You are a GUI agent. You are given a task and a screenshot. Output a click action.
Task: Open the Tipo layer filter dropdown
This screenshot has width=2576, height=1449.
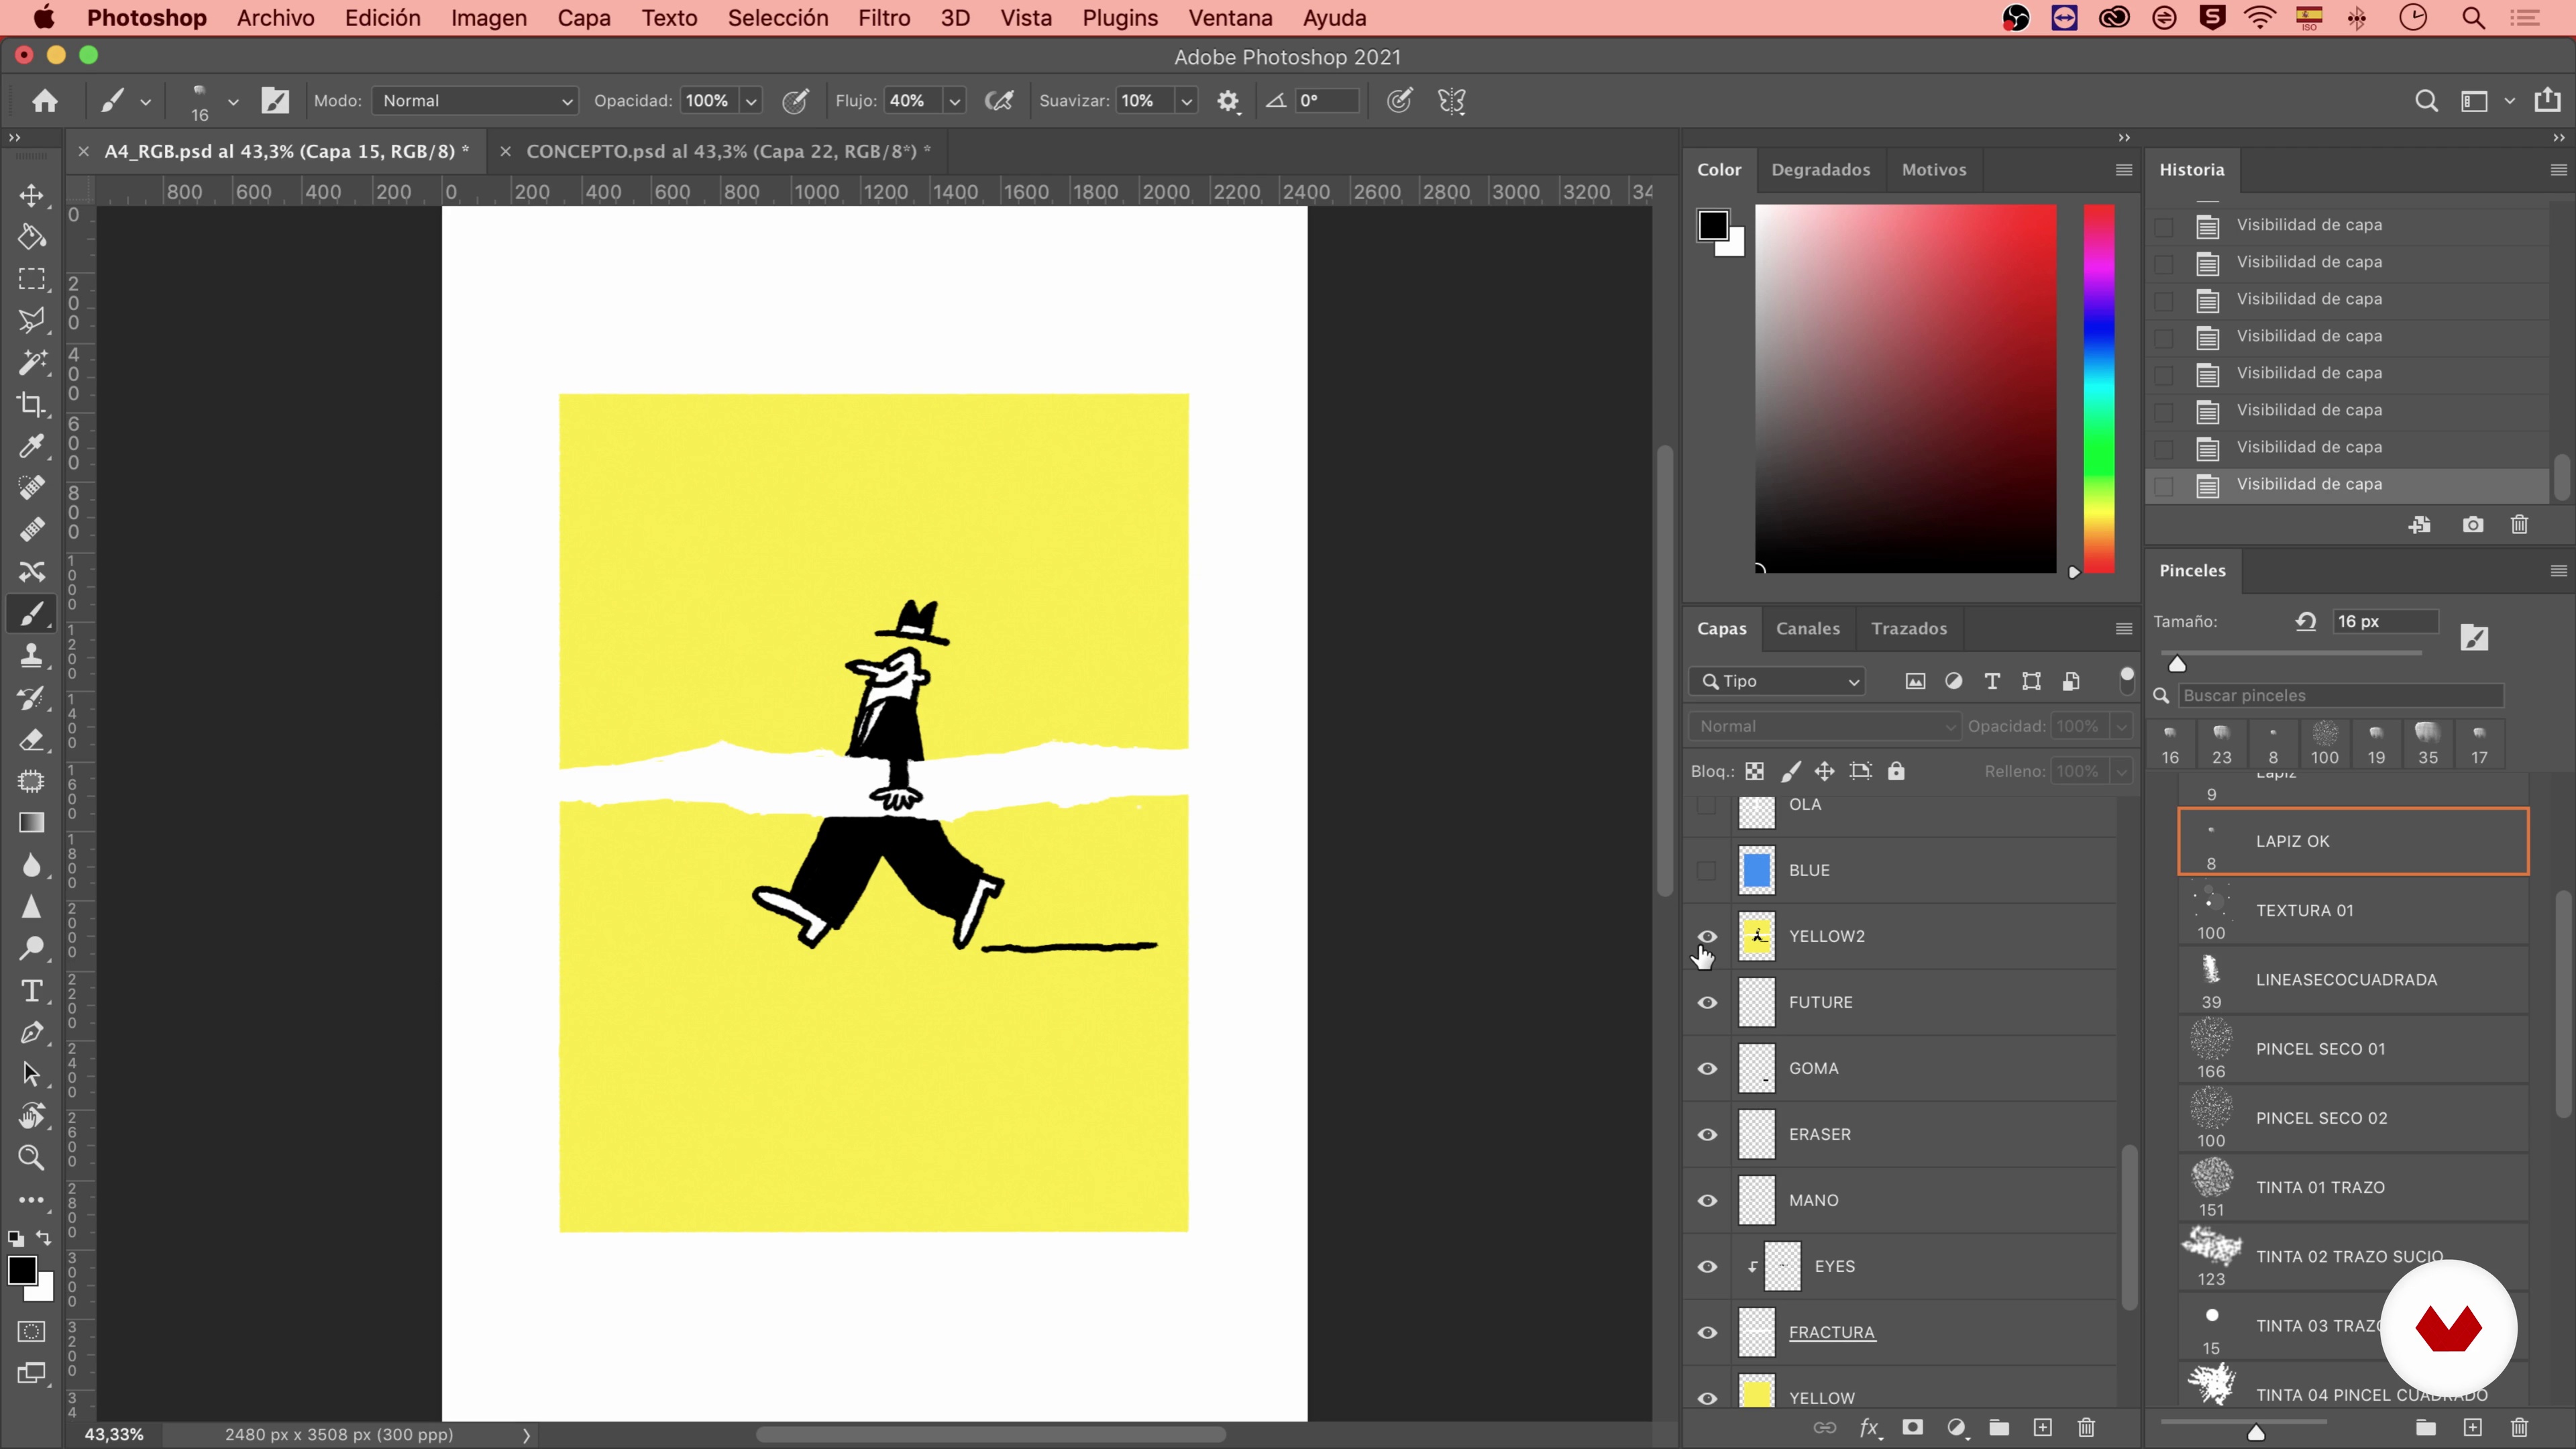point(1777,681)
